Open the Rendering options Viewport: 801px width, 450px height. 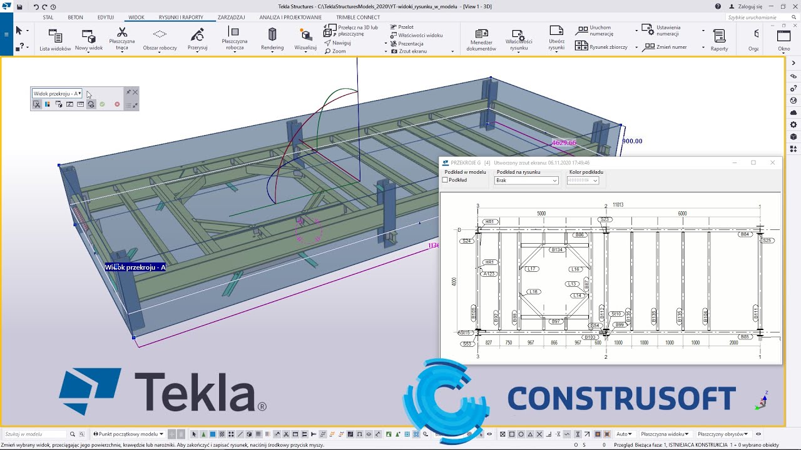272,39
